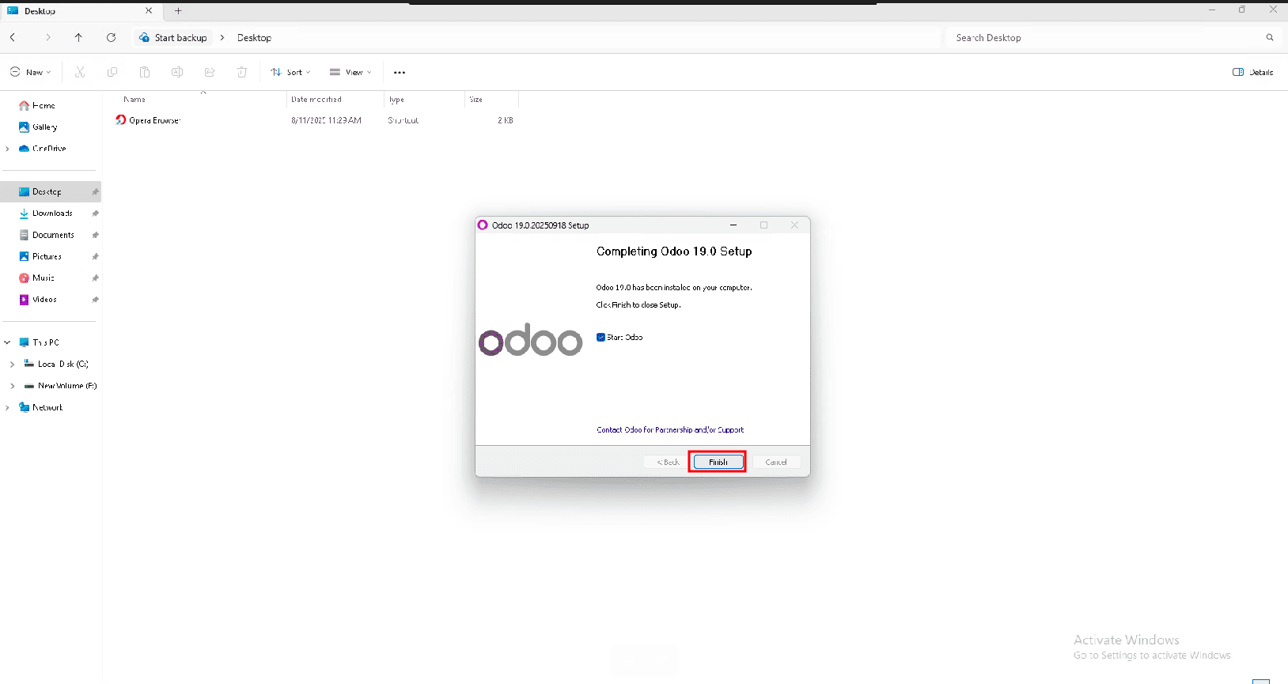Click the Share toolbar icon
Screen dimensions: 1288x684
pyautogui.click(x=210, y=72)
